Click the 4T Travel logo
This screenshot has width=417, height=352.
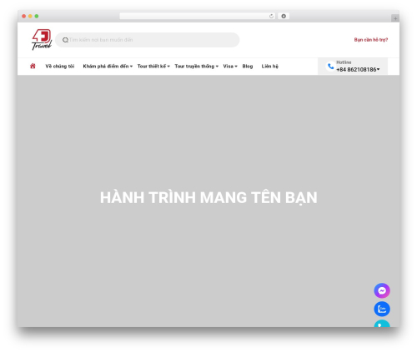click(x=42, y=40)
